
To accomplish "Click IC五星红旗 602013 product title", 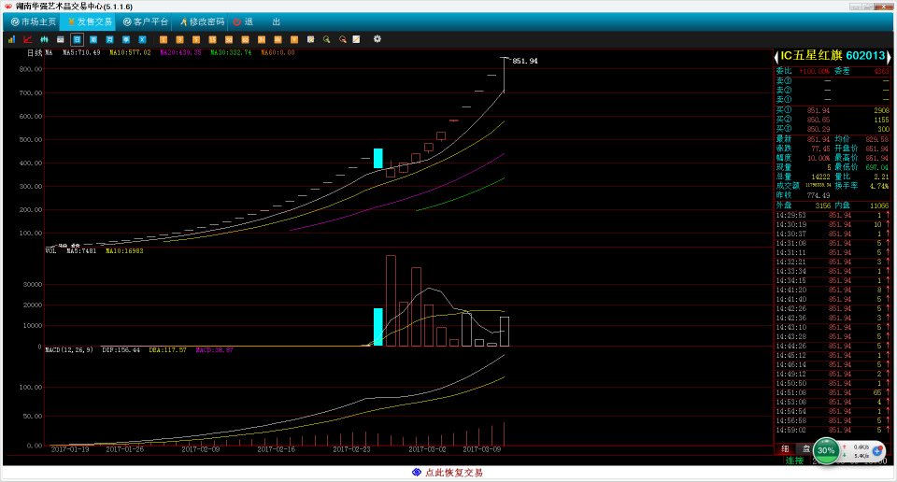I will [833, 55].
